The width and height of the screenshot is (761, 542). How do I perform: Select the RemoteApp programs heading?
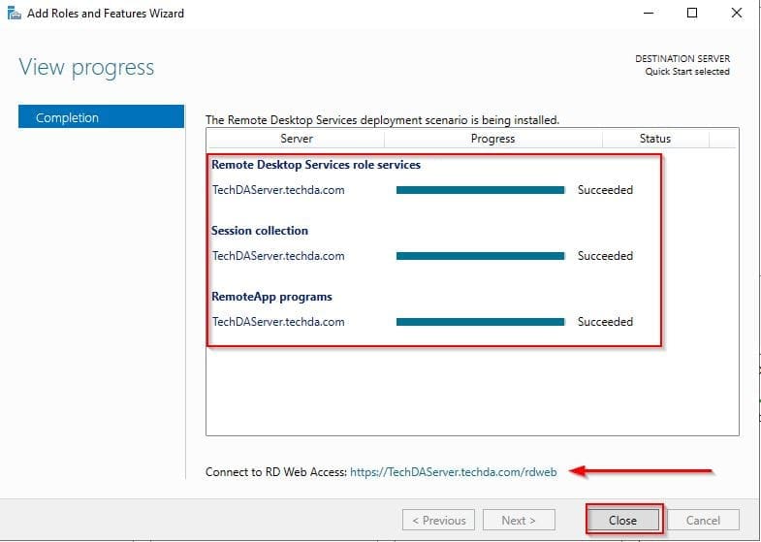click(x=271, y=297)
